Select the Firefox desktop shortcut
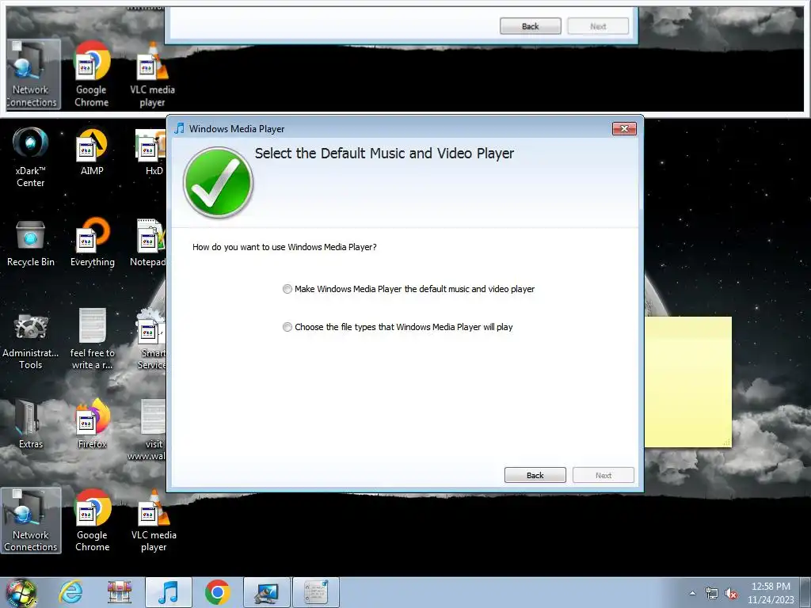811x608 pixels. tap(92, 423)
